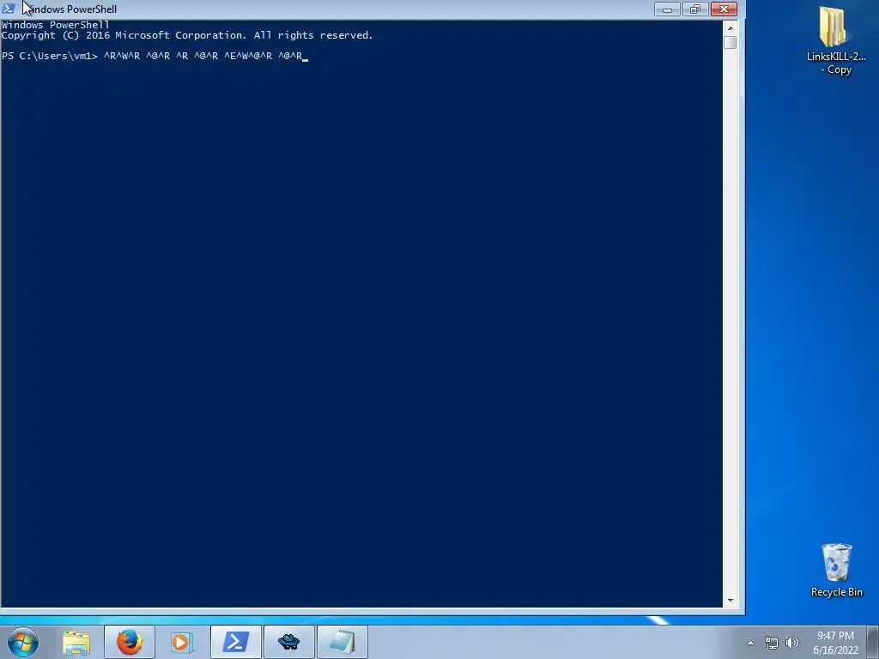Image resolution: width=879 pixels, height=659 pixels.
Task: Click the PowerShell vertical scrollbar thumb
Action: [x=730, y=43]
